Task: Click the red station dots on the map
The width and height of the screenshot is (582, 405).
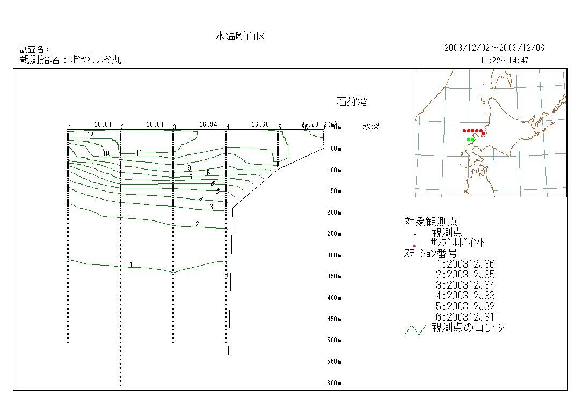Action: 474,131
